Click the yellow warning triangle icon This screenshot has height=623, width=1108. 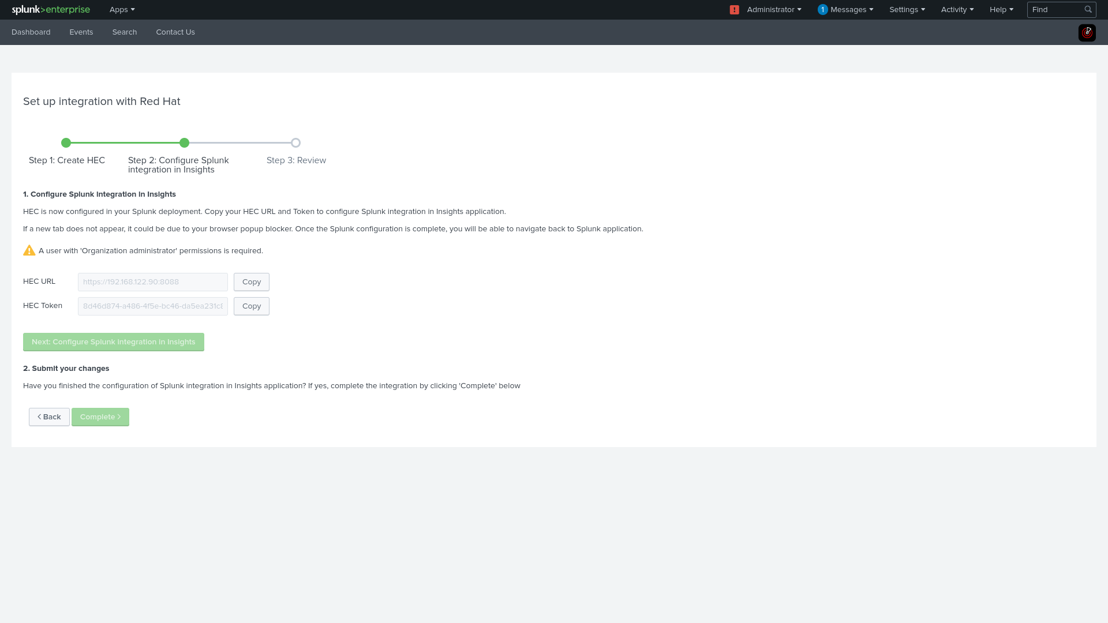pos(29,250)
